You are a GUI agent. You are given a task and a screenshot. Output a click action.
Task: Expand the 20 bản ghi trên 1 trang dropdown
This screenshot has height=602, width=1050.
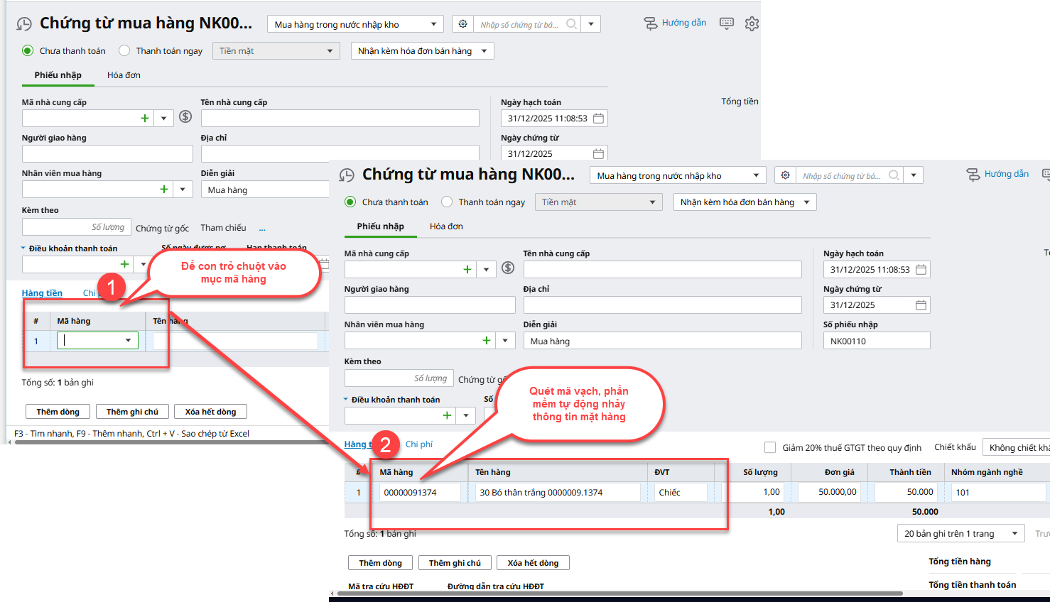pyautogui.click(x=960, y=534)
